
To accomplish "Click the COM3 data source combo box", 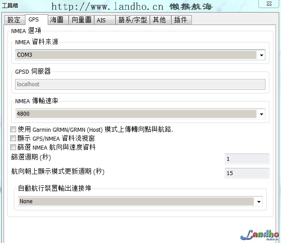I will coord(140,55).
